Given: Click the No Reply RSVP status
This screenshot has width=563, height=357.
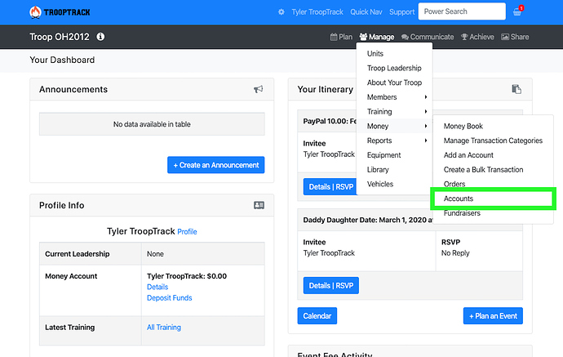Looking at the screenshot, I should click(455, 253).
